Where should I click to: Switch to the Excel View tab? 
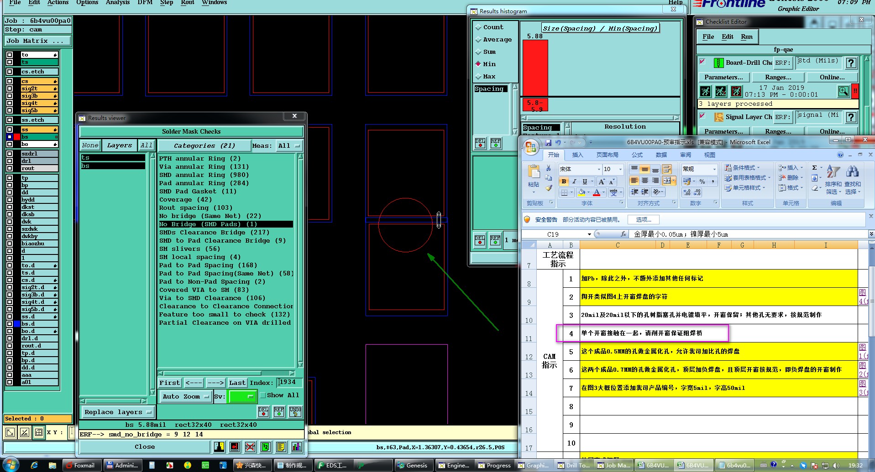[x=709, y=155]
